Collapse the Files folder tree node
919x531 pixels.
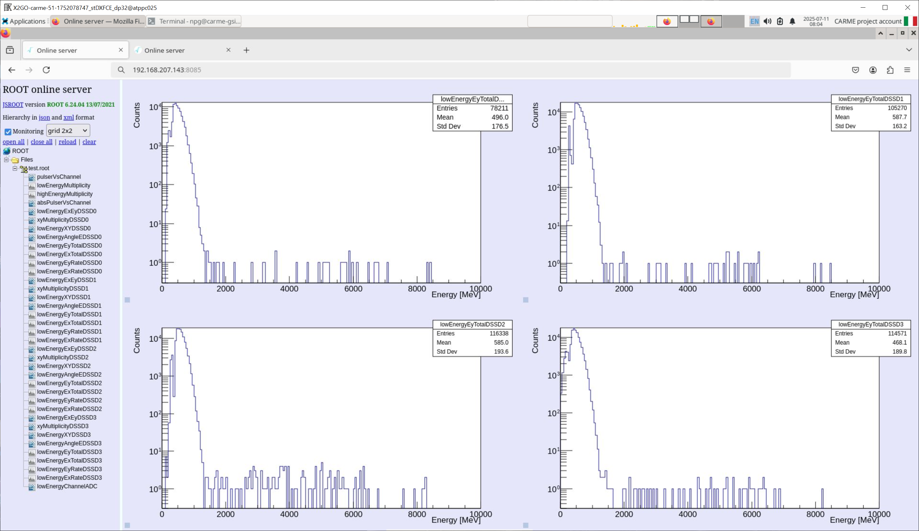[x=6, y=159]
